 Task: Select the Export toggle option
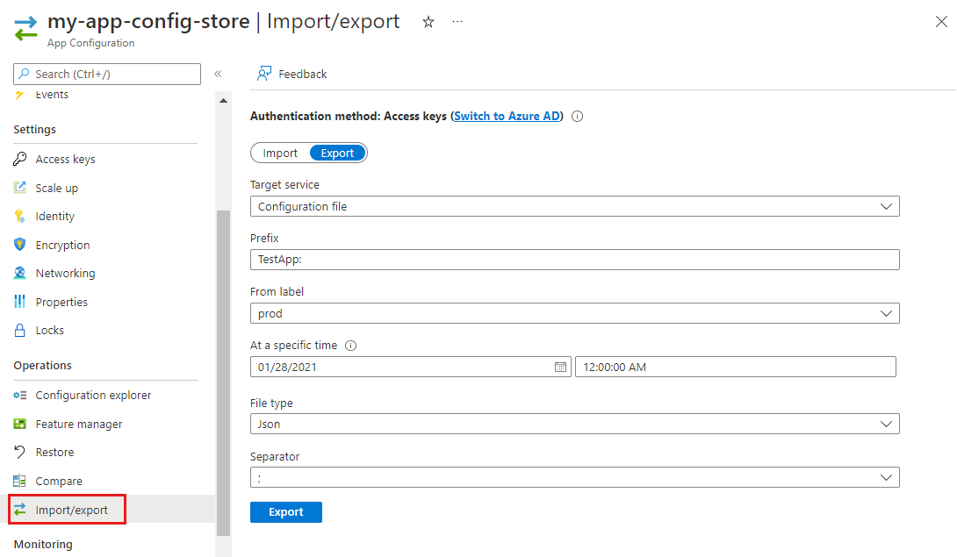337,153
